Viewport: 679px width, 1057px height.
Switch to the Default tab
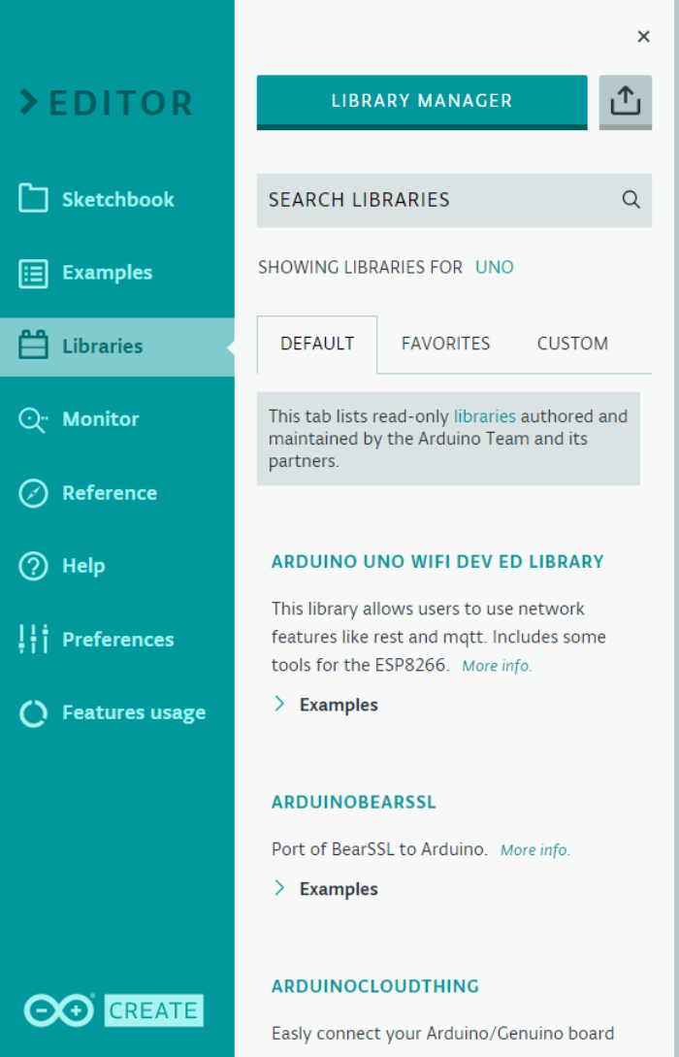point(316,344)
